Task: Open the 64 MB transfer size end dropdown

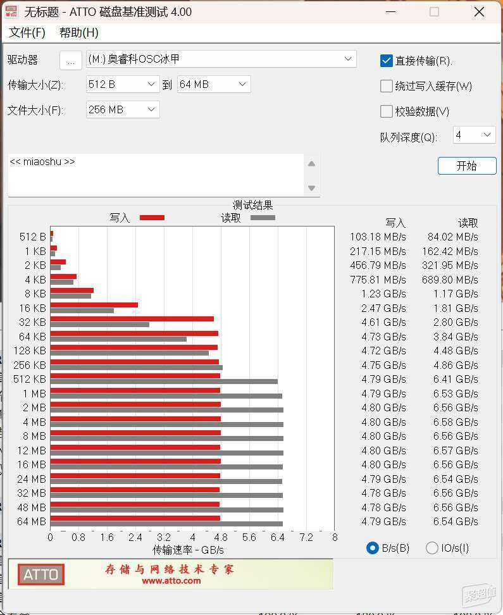Action: coord(214,84)
